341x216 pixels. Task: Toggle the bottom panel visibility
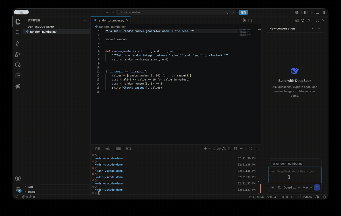click(x=317, y=13)
